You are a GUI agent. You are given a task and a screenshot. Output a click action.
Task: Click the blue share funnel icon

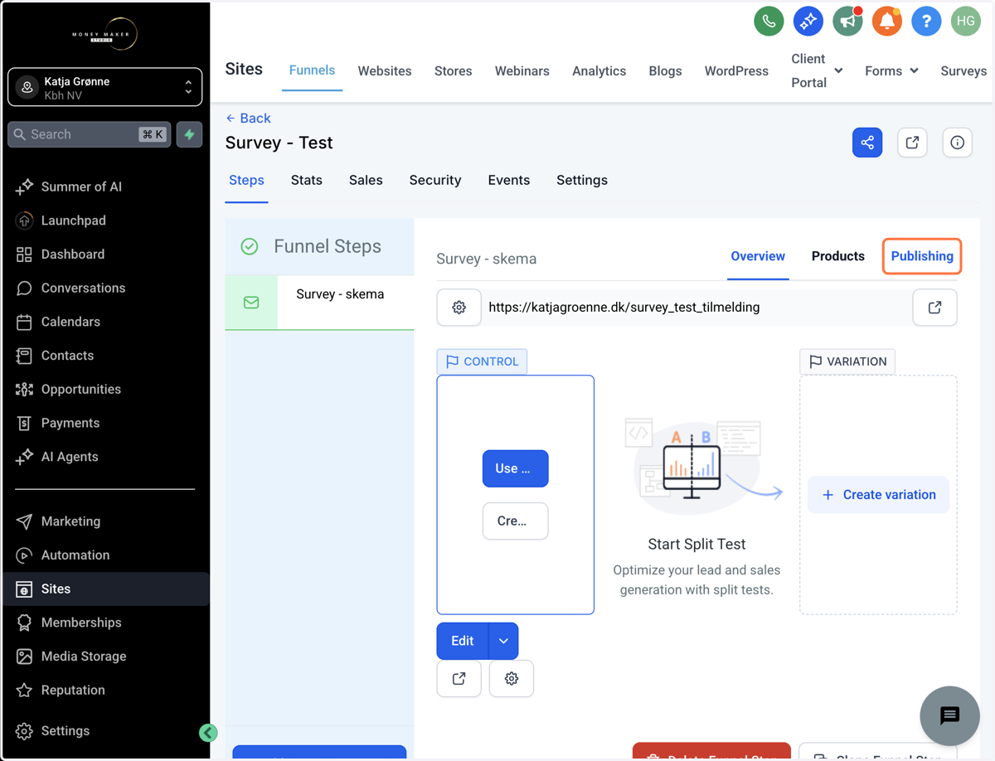coord(867,143)
